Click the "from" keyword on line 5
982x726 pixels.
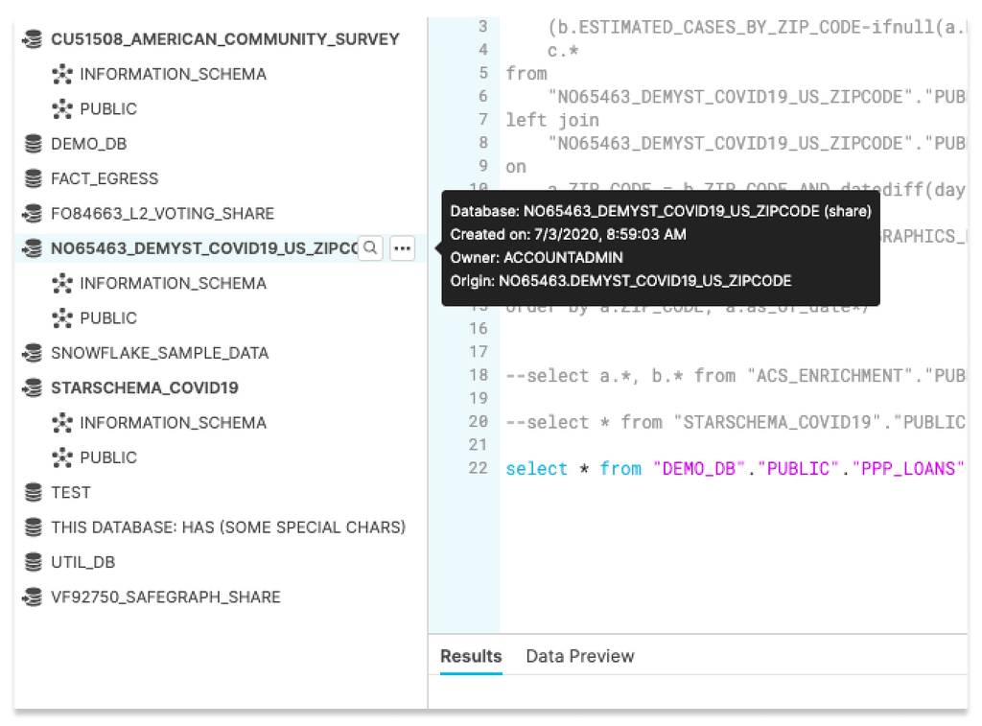(526, 73)
